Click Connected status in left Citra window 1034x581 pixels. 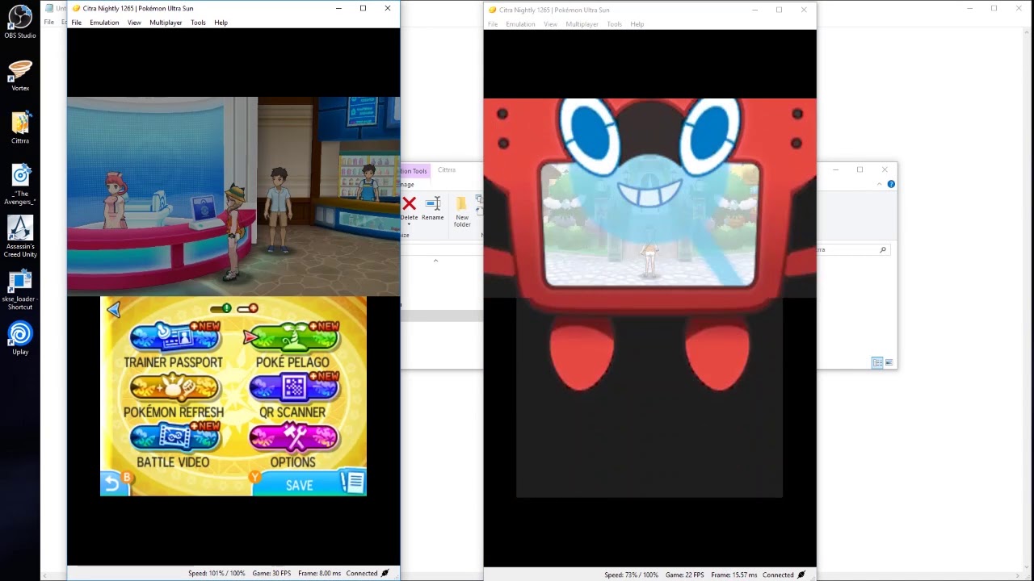pos(362,574)
